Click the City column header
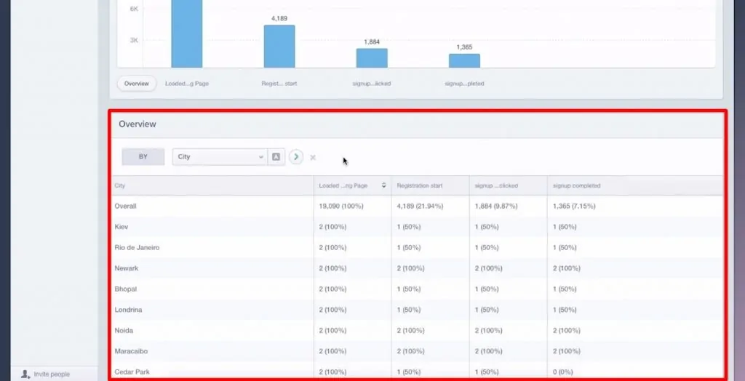 (120, 185)
